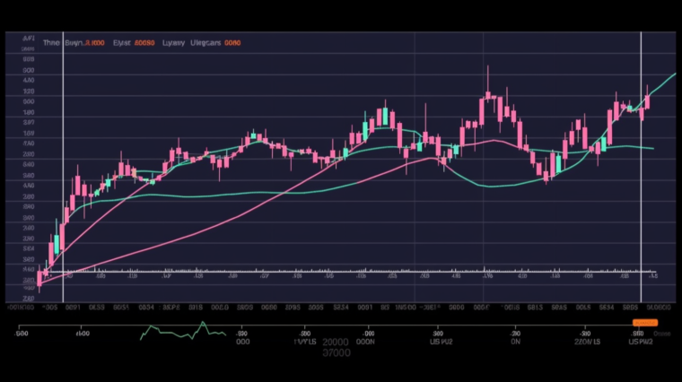
Task: Click the "ZOW LS" label in the bottom bar
Action: pyautogui.click(x=588, y=342)
